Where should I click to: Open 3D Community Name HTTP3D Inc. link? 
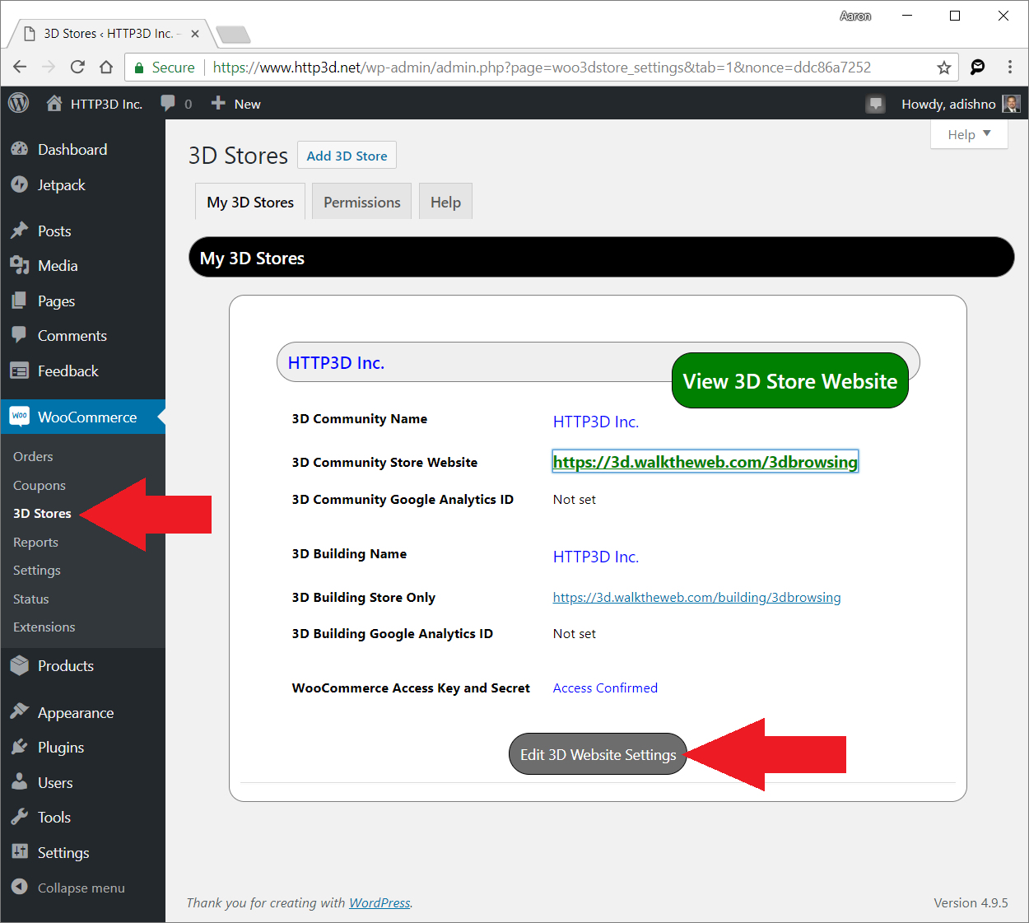pos(596,422)
